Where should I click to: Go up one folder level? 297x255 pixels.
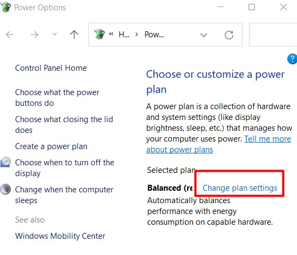[x=74, y=35]
